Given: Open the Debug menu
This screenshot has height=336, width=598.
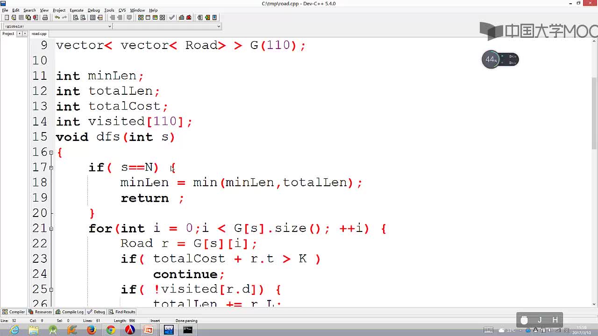Looking at the screenshot, I should pos(93,10).
